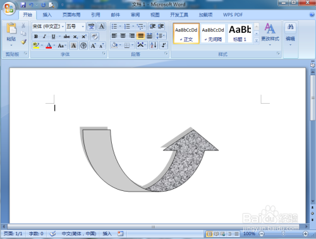Customize the quick access toolbar dropdown
Screen dimensions: 316x239
coord(63,4)
